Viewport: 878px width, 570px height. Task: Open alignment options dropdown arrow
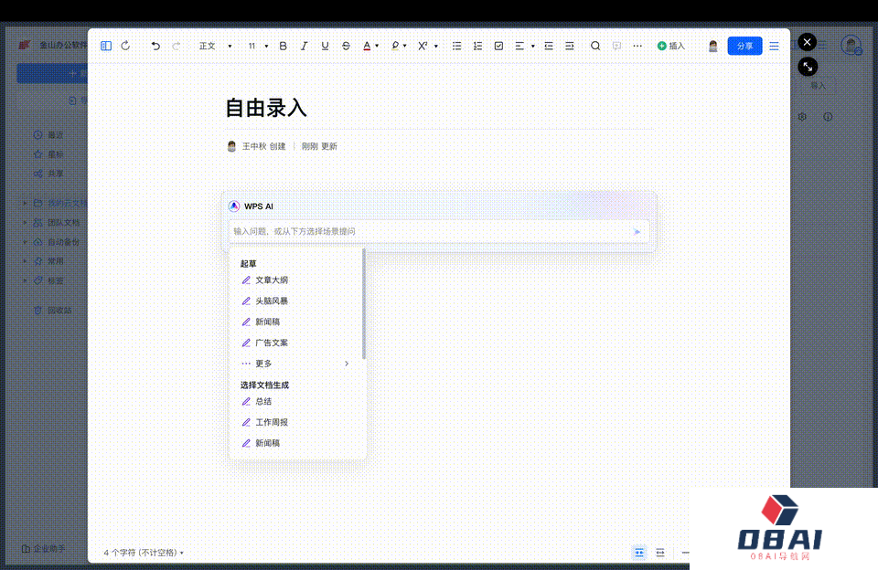[532, 46]
